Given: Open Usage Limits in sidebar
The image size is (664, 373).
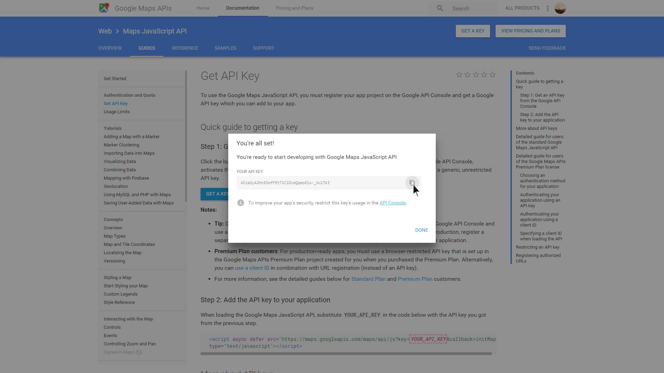Looking at the screenshot, I should [x=117, y=112].
